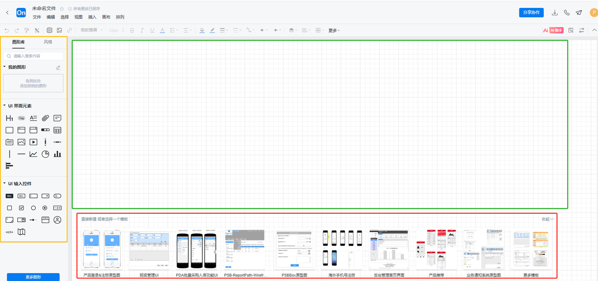The height and width of the screenshot is (281, 598).
Task: Select the paperclip attachment shape
Action: point(45,118)
